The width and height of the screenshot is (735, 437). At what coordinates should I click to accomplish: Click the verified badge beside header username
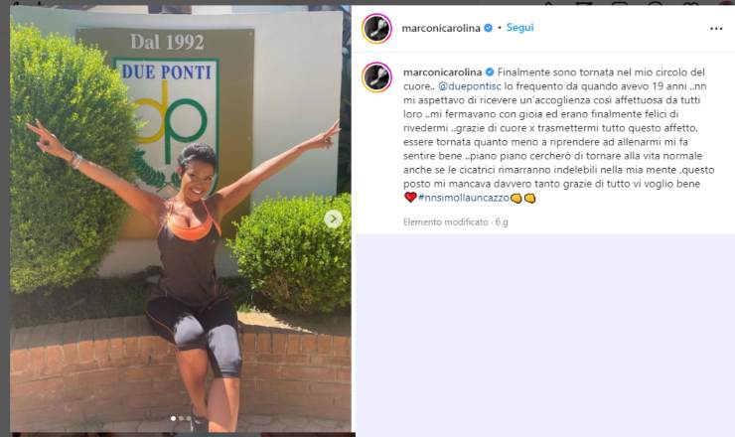(488, 28)
